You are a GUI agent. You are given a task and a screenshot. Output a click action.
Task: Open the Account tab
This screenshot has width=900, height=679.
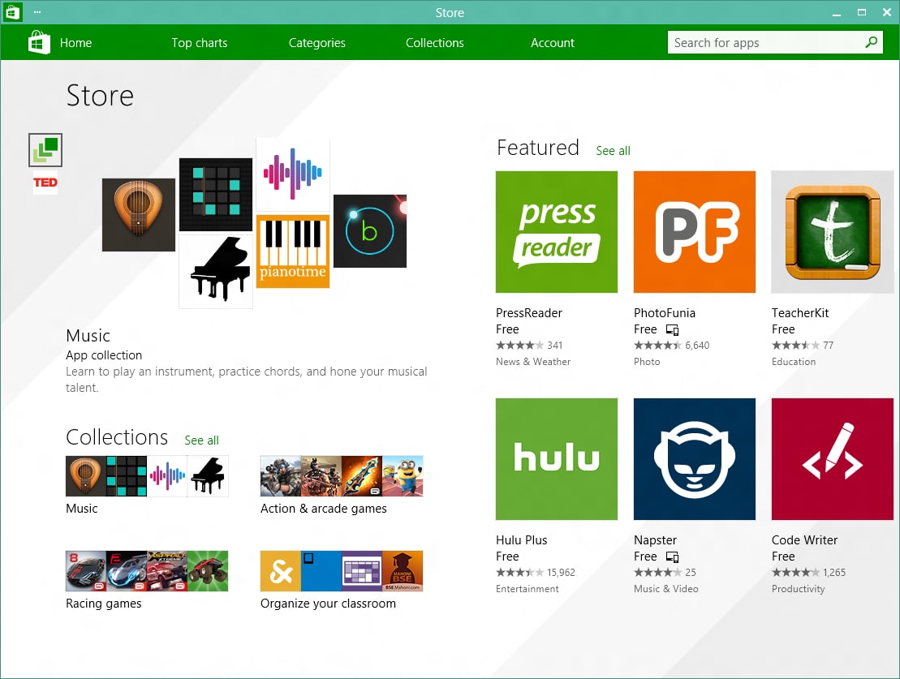pos(552,42)
